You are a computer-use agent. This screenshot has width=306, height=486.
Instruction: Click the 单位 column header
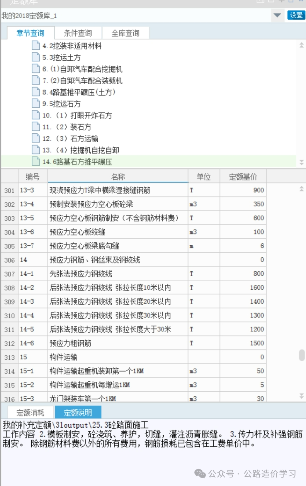tap(204, 177)
